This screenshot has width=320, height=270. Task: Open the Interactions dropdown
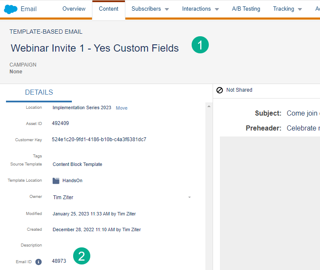pyautogui.click(x=200, y=9)
